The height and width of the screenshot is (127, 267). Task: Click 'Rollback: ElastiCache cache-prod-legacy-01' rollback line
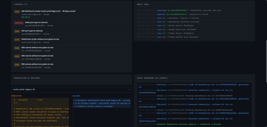pyautogui.click(x=102, y=100)
